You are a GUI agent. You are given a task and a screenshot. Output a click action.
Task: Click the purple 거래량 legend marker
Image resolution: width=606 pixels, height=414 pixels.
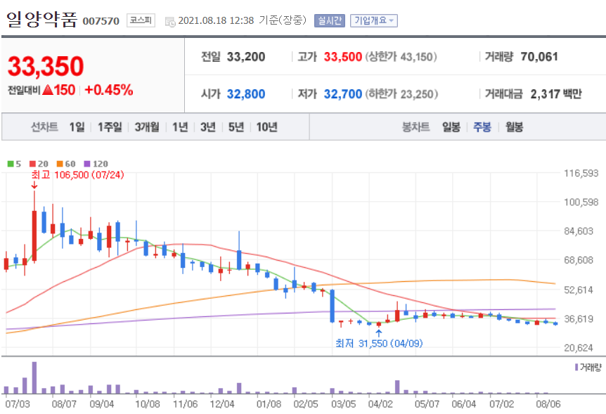click(x=576, y=367)
